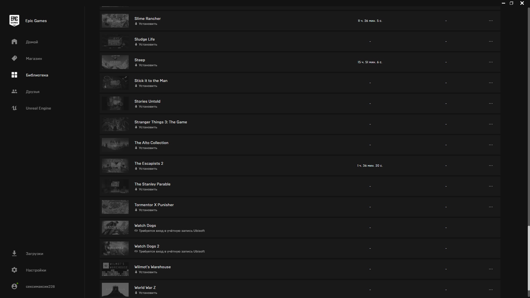Open the Друзья friends icon
The image size is (530, 298).
[x=14, y=91]
